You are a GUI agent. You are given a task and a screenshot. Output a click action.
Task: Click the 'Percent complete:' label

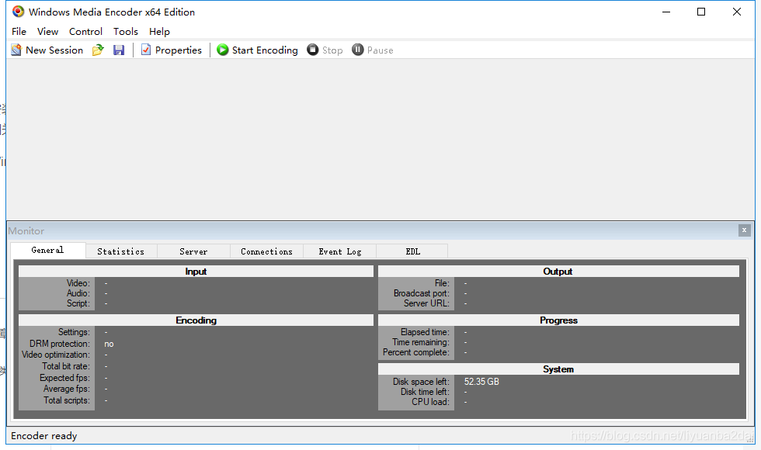point(416,352)
